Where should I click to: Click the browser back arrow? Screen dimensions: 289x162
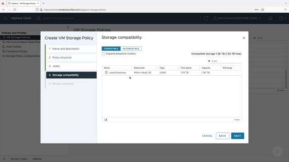coord(4,10)
